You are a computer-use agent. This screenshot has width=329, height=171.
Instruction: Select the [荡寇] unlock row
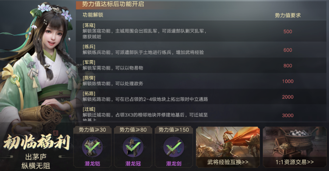(x=201, y=31)
